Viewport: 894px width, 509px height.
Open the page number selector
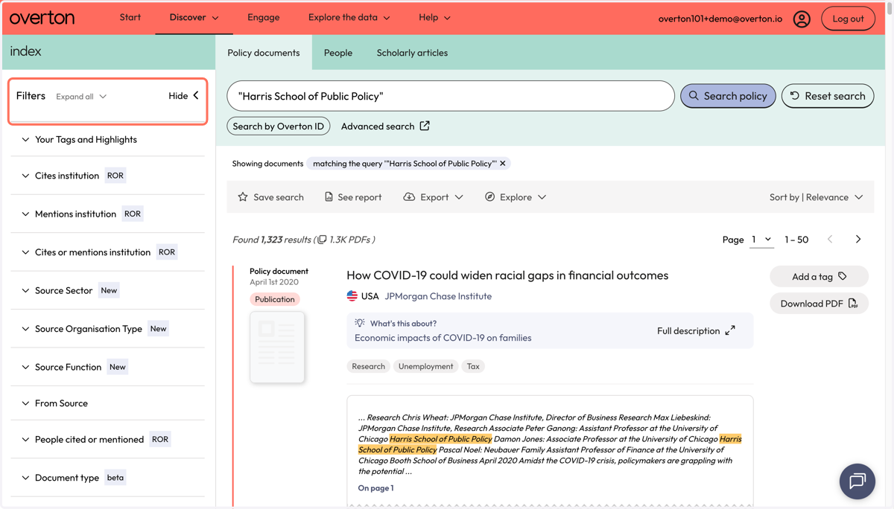761,240
